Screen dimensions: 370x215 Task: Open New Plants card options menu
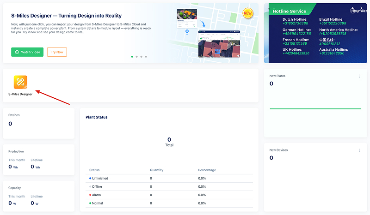click(x=359, y=76)
